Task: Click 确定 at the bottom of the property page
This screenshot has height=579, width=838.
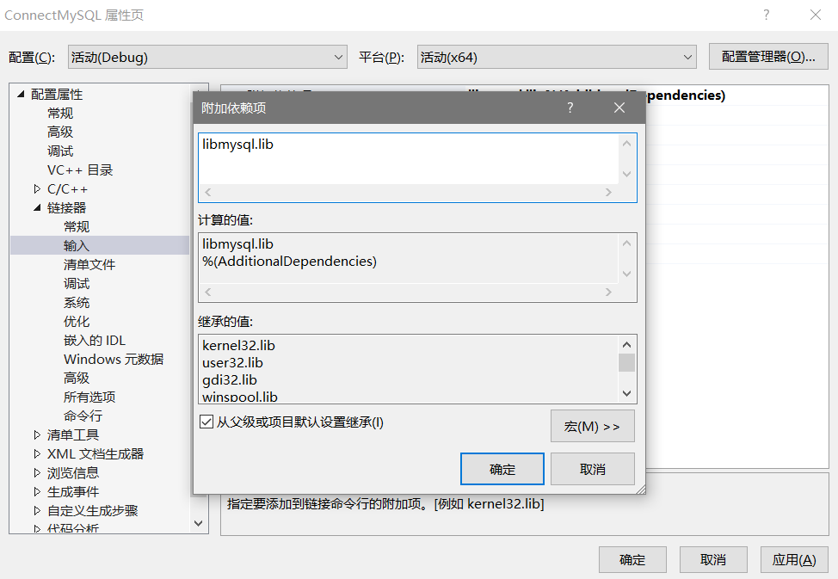Action: 632,560
